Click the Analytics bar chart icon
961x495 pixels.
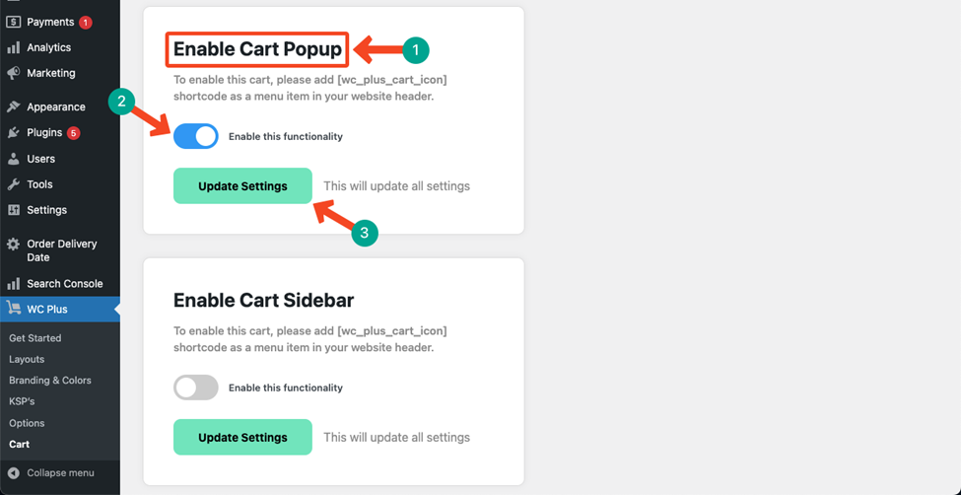tap(13, 48)
